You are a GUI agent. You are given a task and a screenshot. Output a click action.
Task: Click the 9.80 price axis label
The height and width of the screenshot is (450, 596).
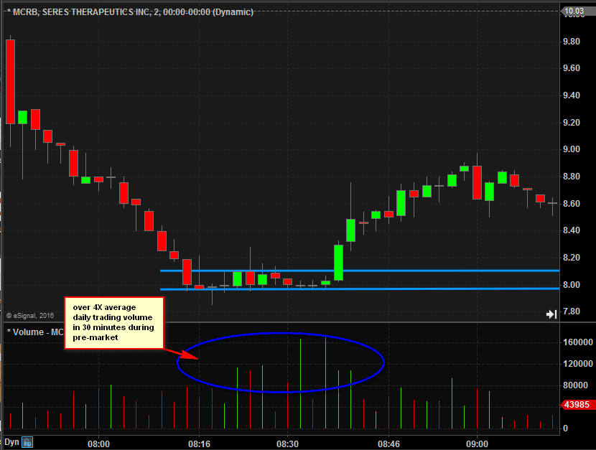[x=572, y=42]
